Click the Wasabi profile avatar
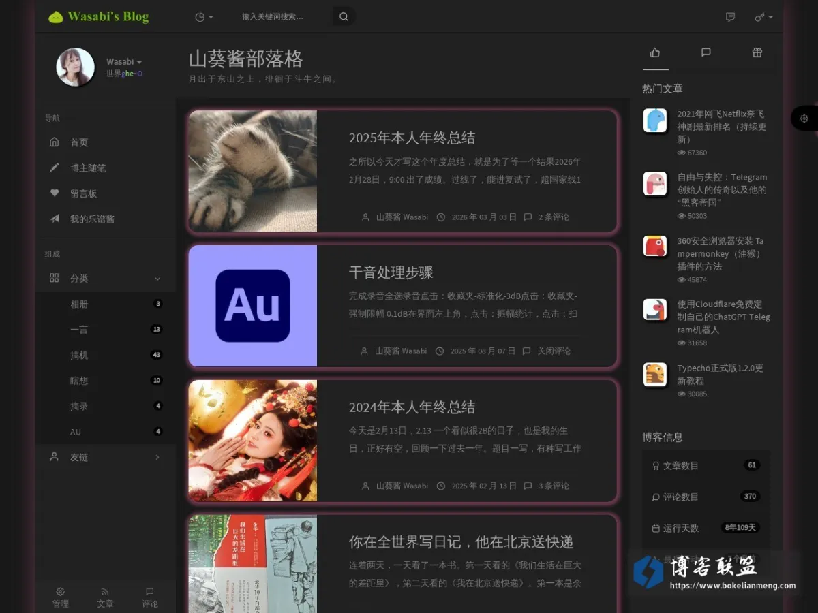The height and width of the screenshot is (613, 818). [x=75, y=67]
